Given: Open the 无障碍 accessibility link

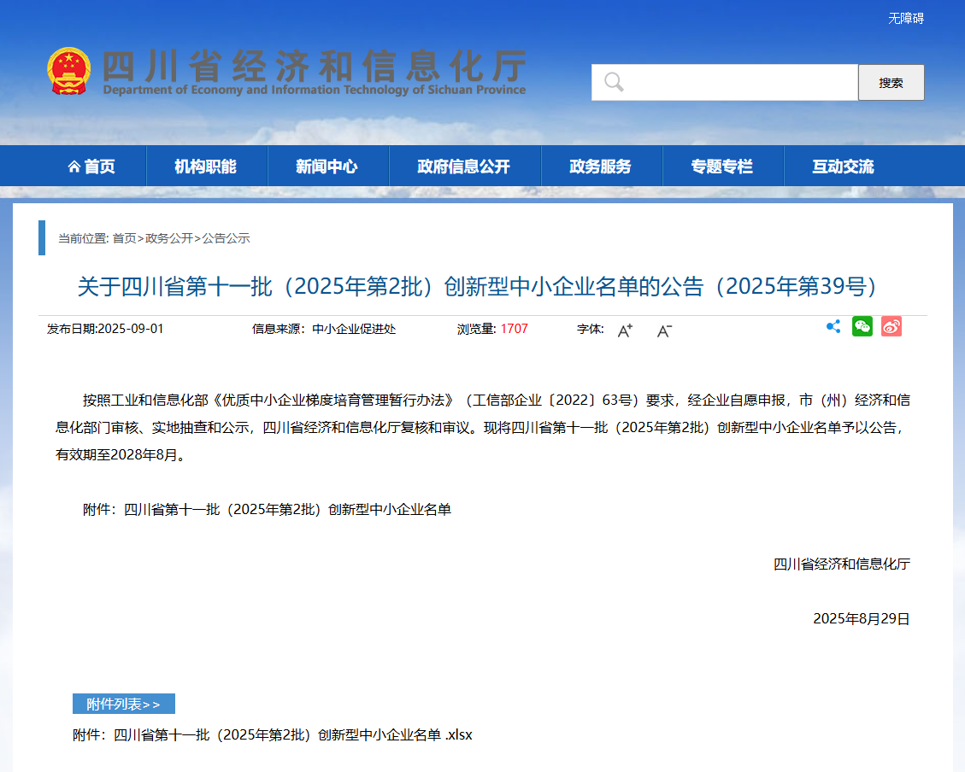Looking at the screenshot, I should point(906,17).
